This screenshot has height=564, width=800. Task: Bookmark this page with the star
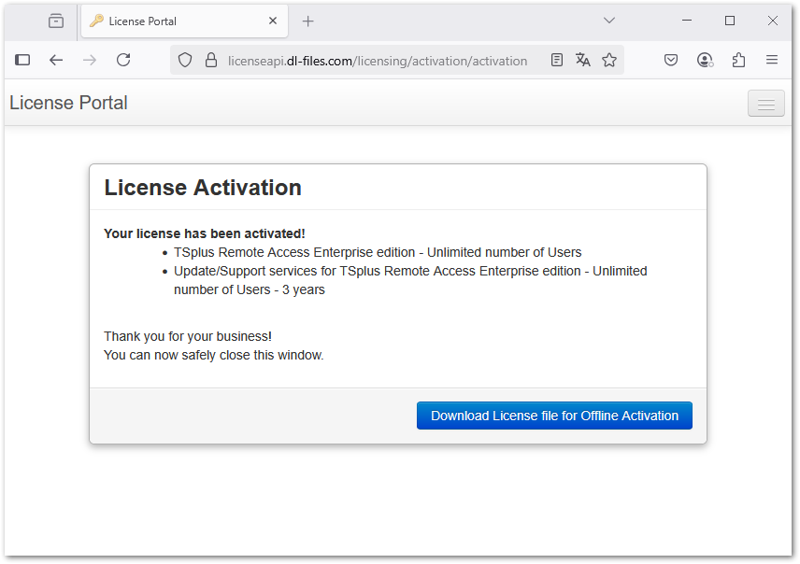[x=609, y=60]
